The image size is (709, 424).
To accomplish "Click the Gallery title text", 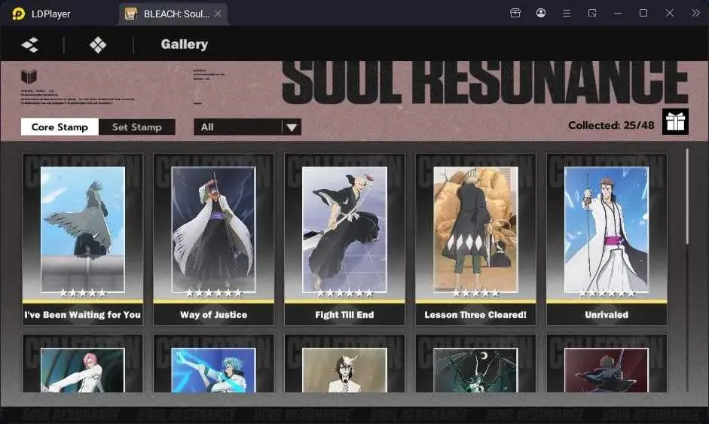I will tap(185, 44).
